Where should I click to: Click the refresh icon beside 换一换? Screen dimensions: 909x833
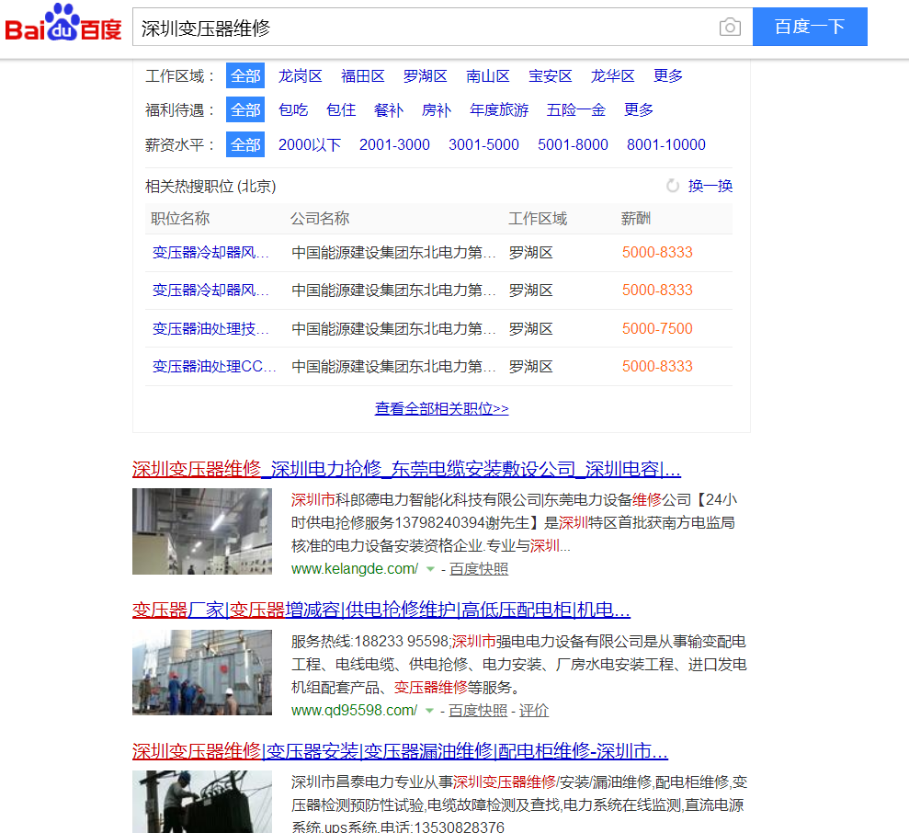coord(673,186)
